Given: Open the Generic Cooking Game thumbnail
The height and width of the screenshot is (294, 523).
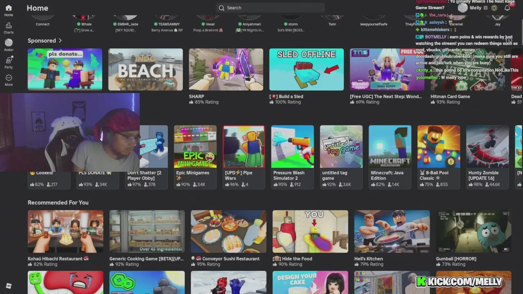Looking at the screenshot, I should point(147,232).
